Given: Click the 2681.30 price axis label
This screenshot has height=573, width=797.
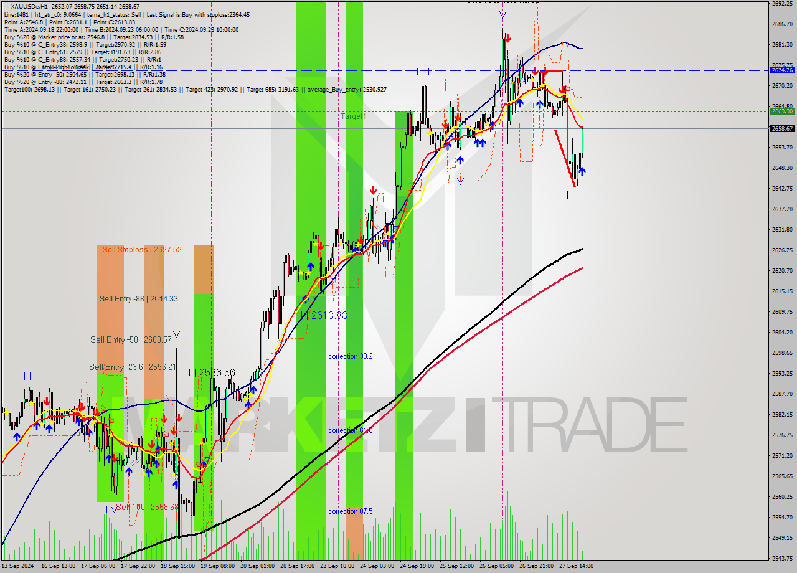Looking at the screenshot, I should coord(782,44).
